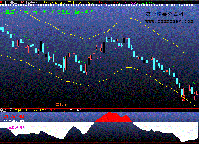Select the yellow 牛股初现 value -347.007

pos(38,110)
